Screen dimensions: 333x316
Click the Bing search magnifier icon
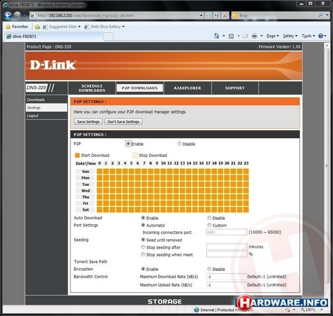pos(321,16)
